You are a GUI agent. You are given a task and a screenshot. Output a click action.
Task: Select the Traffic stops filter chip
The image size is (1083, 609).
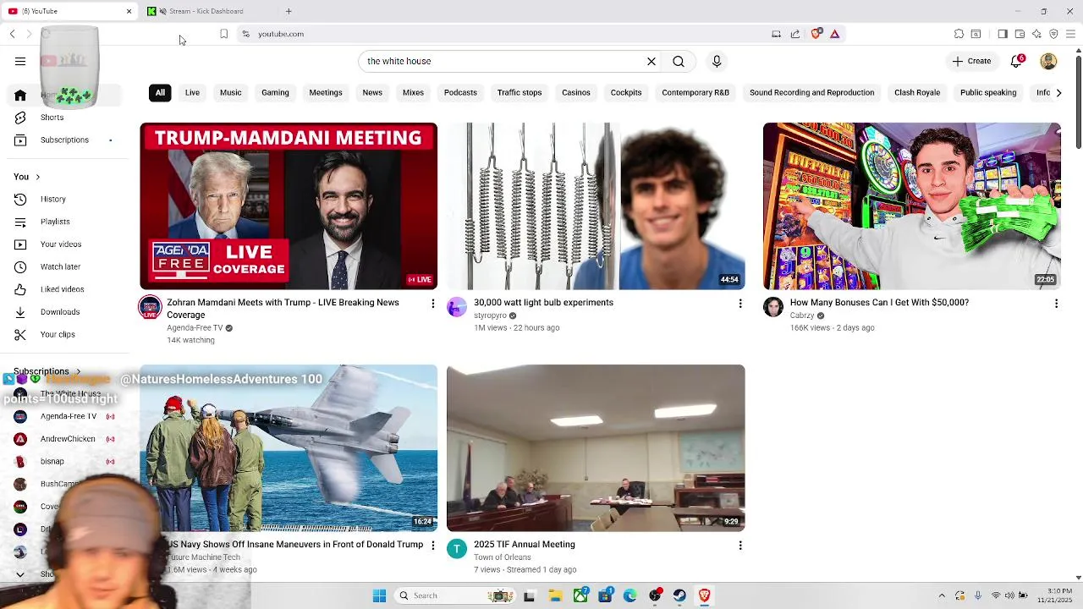(520, 92)
